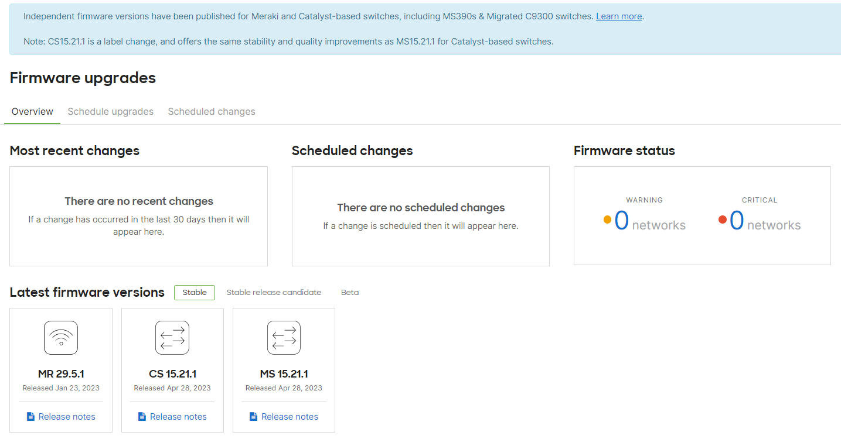Image resolution: width=841 pixels, height=439 pixels.
Task: Select the Stable firmware filter
Action: (x=195, y=293)
